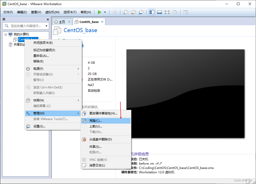Click the hardware compatibility upgrade icon
The height and width of the screenshot is (184, 256).
tap(84, 113)
